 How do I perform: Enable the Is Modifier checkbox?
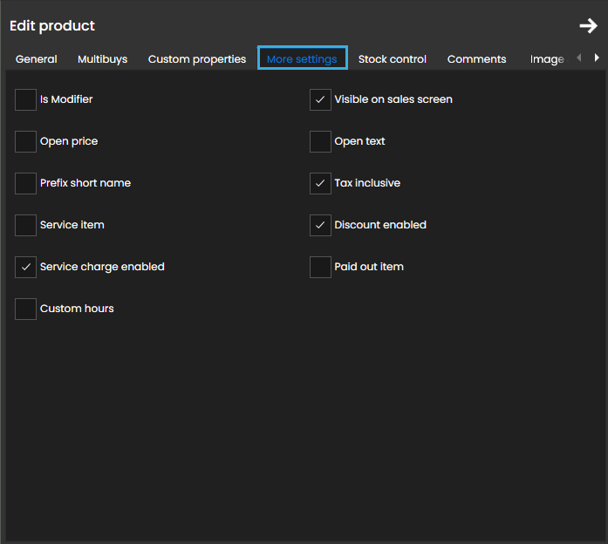[26, 99]
